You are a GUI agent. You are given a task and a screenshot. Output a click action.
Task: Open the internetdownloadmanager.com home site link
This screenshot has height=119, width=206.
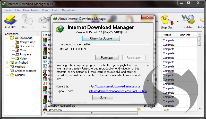click(115, 86)
